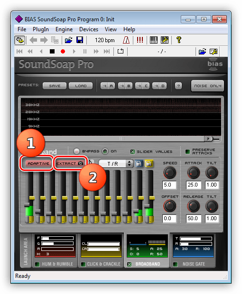Go to next program with forward arrow
Viewport: 242px width, 294px height.
click(x=44, y=40)
